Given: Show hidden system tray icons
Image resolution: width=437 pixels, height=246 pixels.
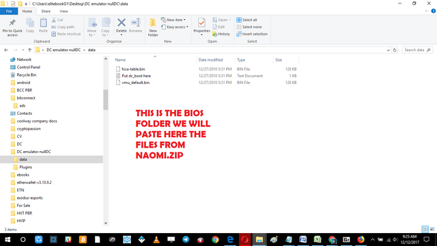Looking at the screenshot, I should 372,240.
